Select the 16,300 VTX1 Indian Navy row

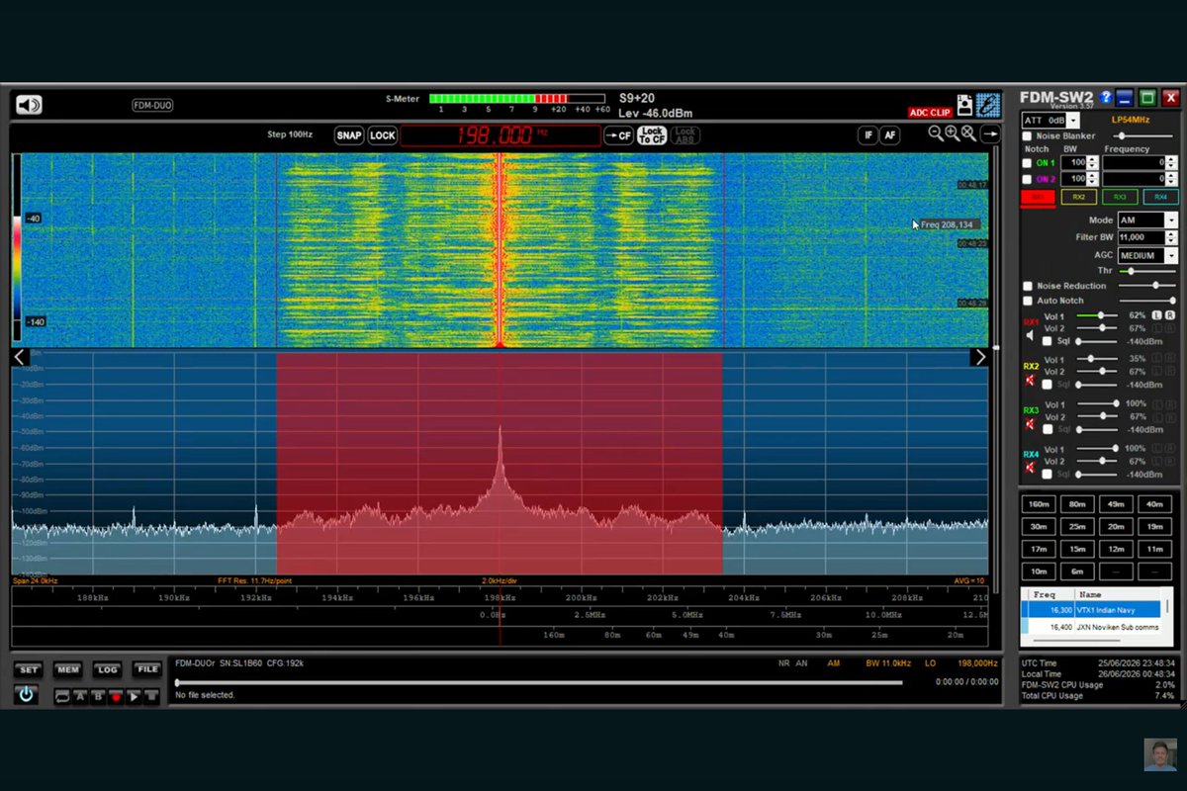(x=1091, y=610)
